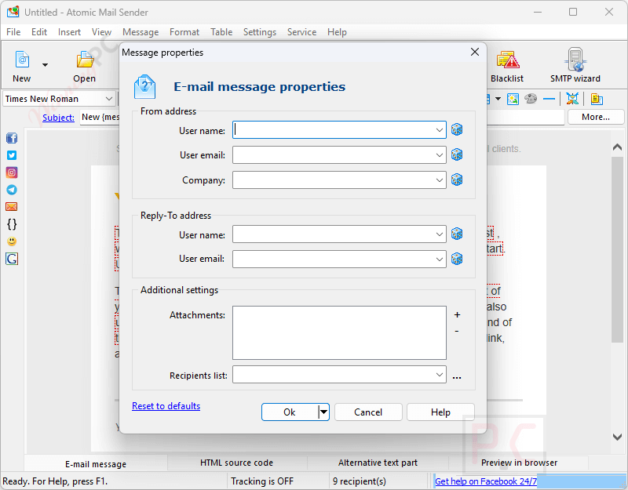Browse for recipients list via ellipsis button
628x490 pixels.
457,376
